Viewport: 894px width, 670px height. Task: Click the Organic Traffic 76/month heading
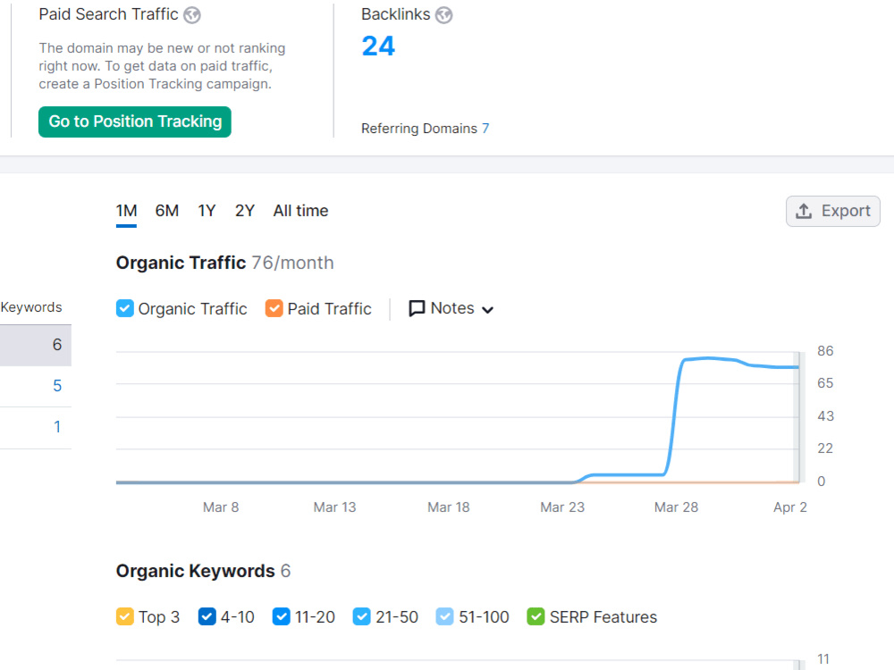point(224,263)
